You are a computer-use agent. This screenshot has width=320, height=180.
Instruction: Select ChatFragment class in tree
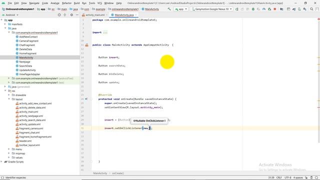27,45
